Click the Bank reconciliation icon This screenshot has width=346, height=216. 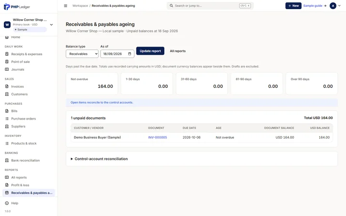pyautogui.click(x=7, y=160)
